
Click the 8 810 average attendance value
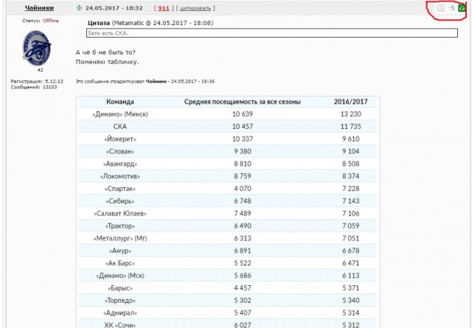click(x=243, y=164)
